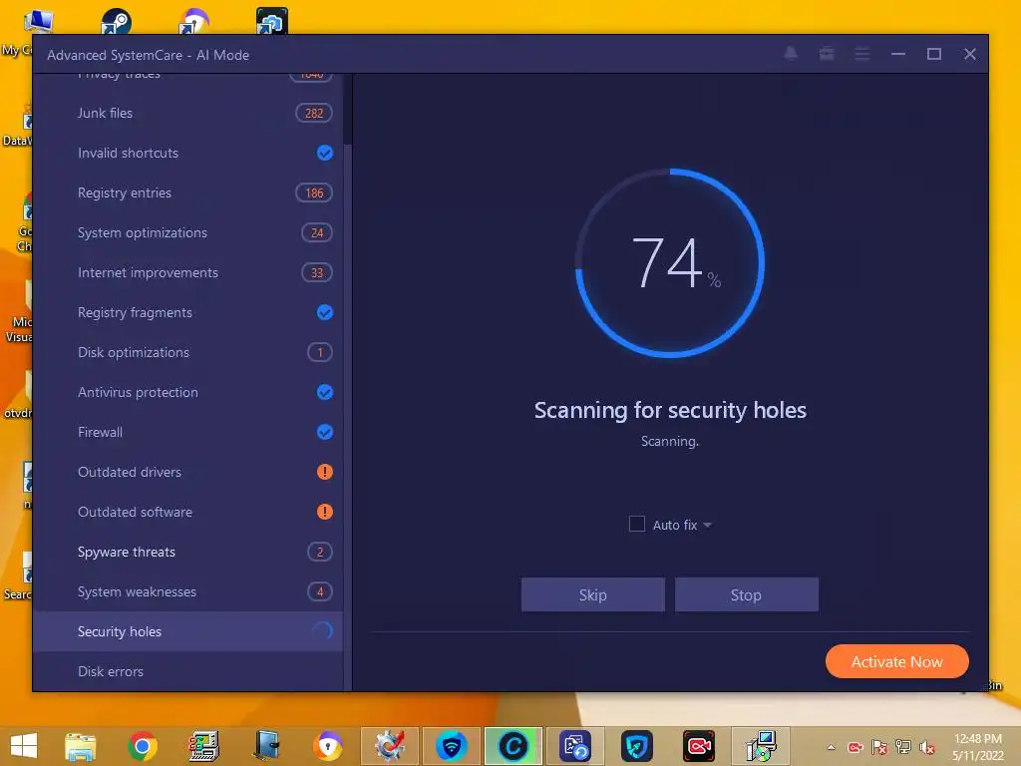Select Disk optimizations item
The image size is (1021, 766).
187,352
